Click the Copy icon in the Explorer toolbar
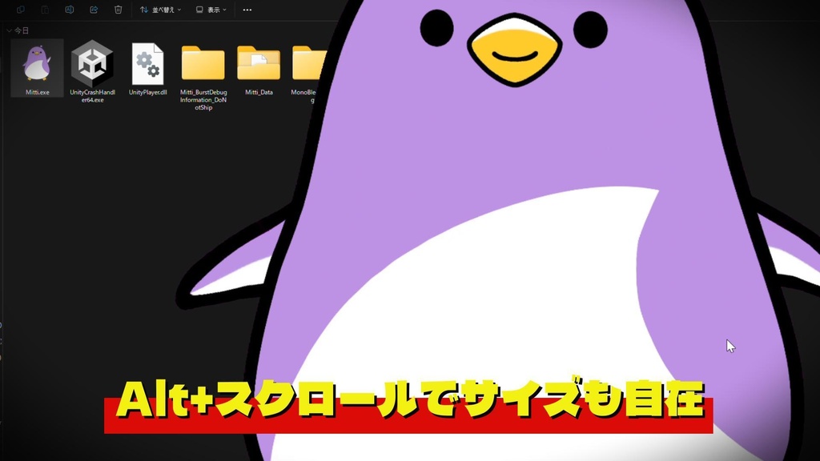 pos(20,10)
